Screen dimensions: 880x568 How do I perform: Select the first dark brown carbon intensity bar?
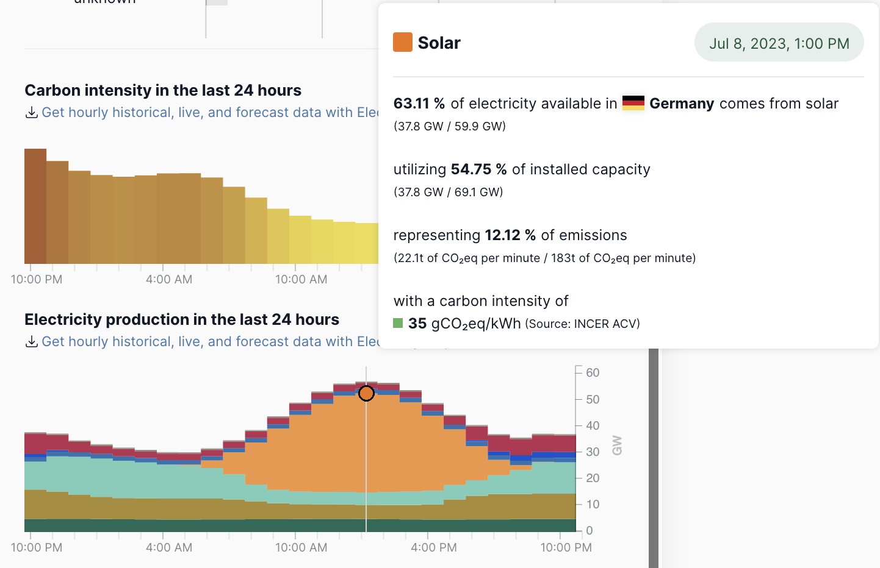point(35,206)
